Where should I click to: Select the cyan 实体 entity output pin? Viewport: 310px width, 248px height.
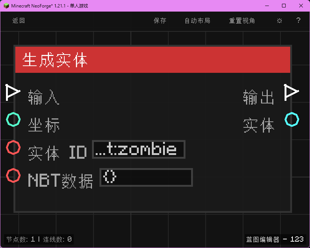292,120
